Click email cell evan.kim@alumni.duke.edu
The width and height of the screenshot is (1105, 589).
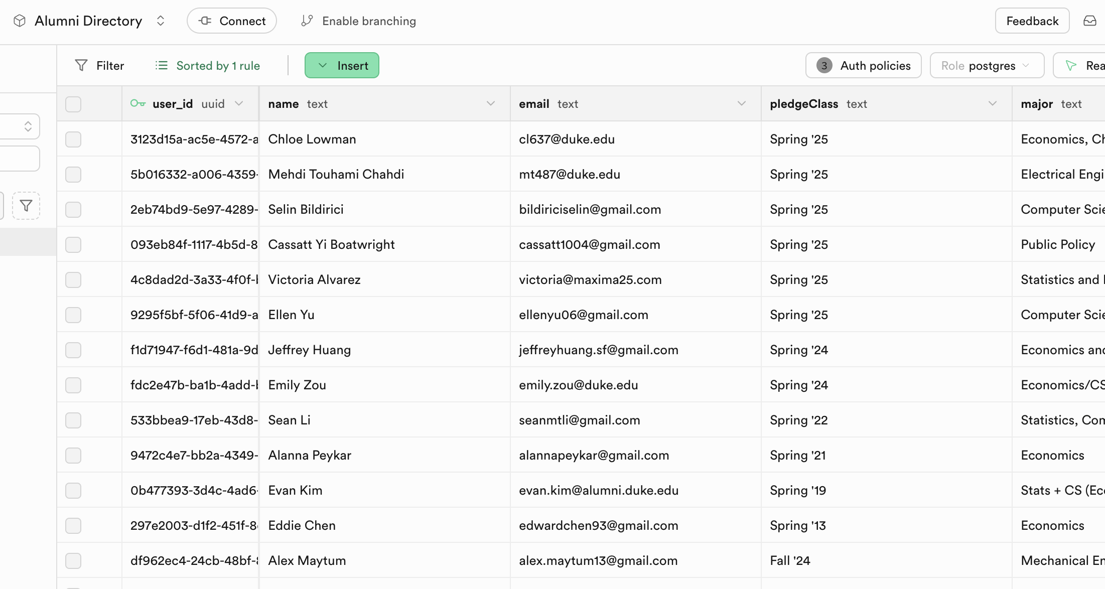click(635, 490)
